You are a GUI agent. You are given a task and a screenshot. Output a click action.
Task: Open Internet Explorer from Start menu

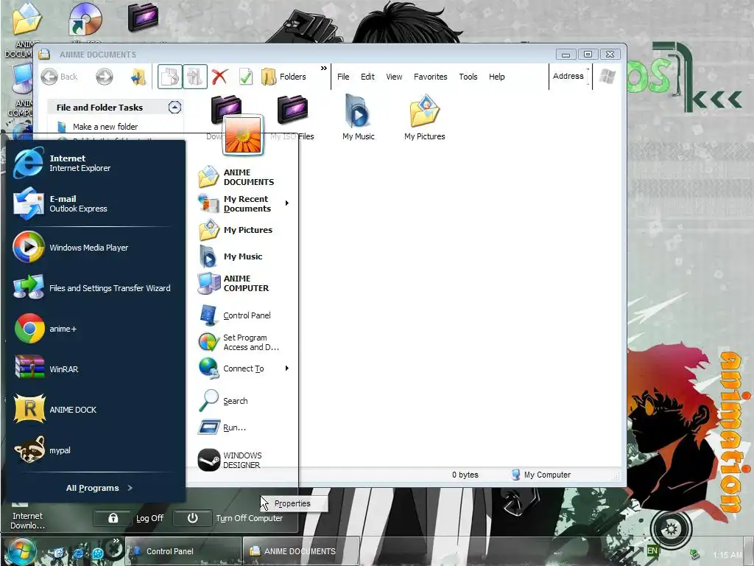pos(94,163)
